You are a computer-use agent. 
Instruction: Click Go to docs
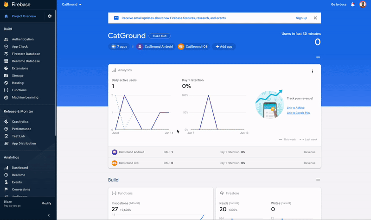[339, 5]
